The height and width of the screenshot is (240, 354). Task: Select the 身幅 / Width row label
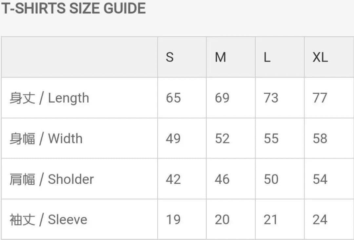point(46,138)
